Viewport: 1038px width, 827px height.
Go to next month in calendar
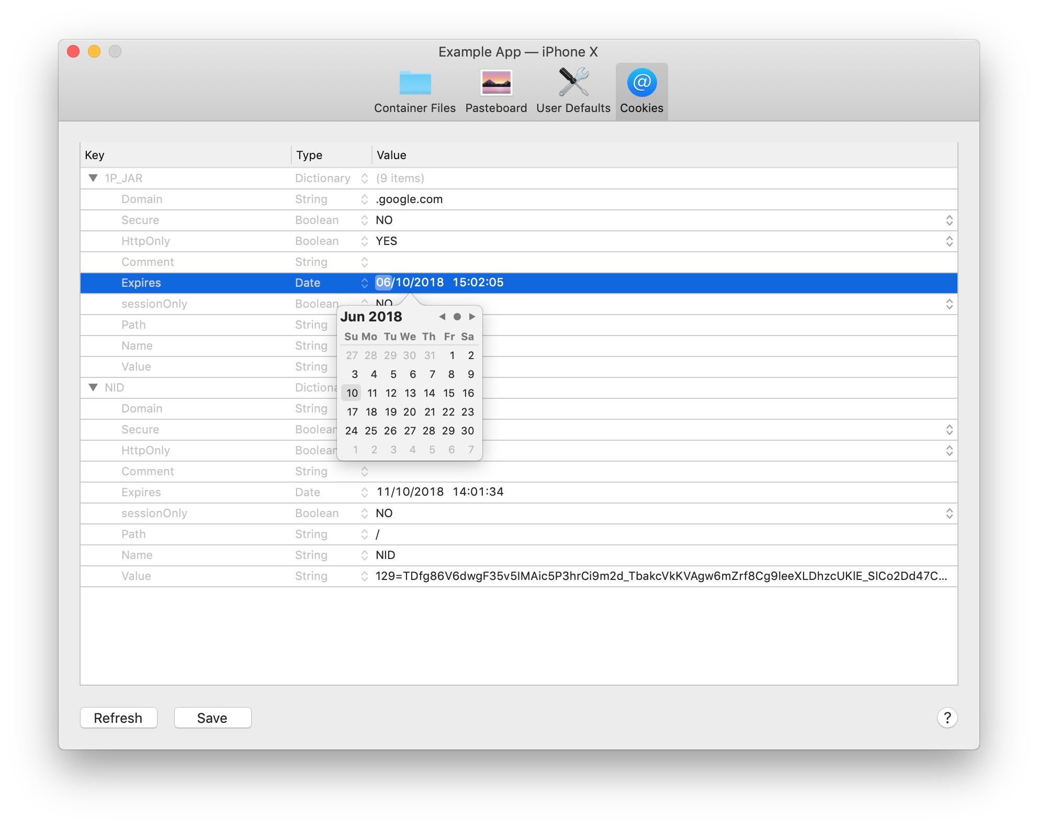pos(472,317)
